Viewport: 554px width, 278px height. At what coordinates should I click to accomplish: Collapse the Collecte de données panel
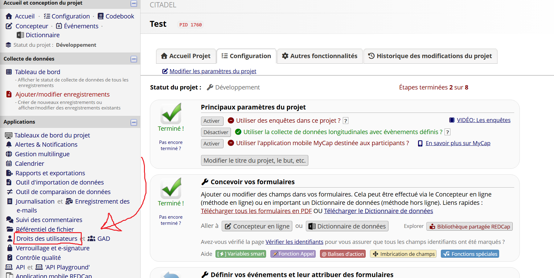point(134,59)
